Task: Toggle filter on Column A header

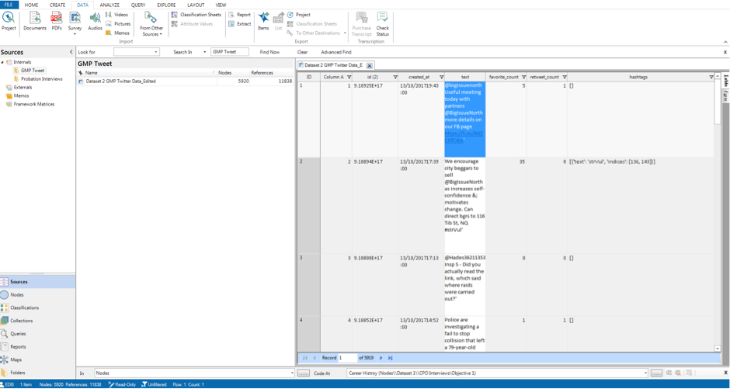Action: click(x=349, y=77)
